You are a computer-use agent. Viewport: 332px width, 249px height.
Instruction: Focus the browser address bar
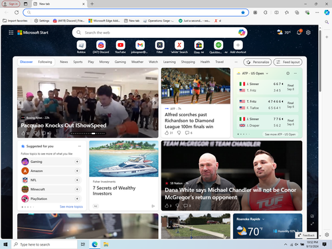click(x=135, y=13)
